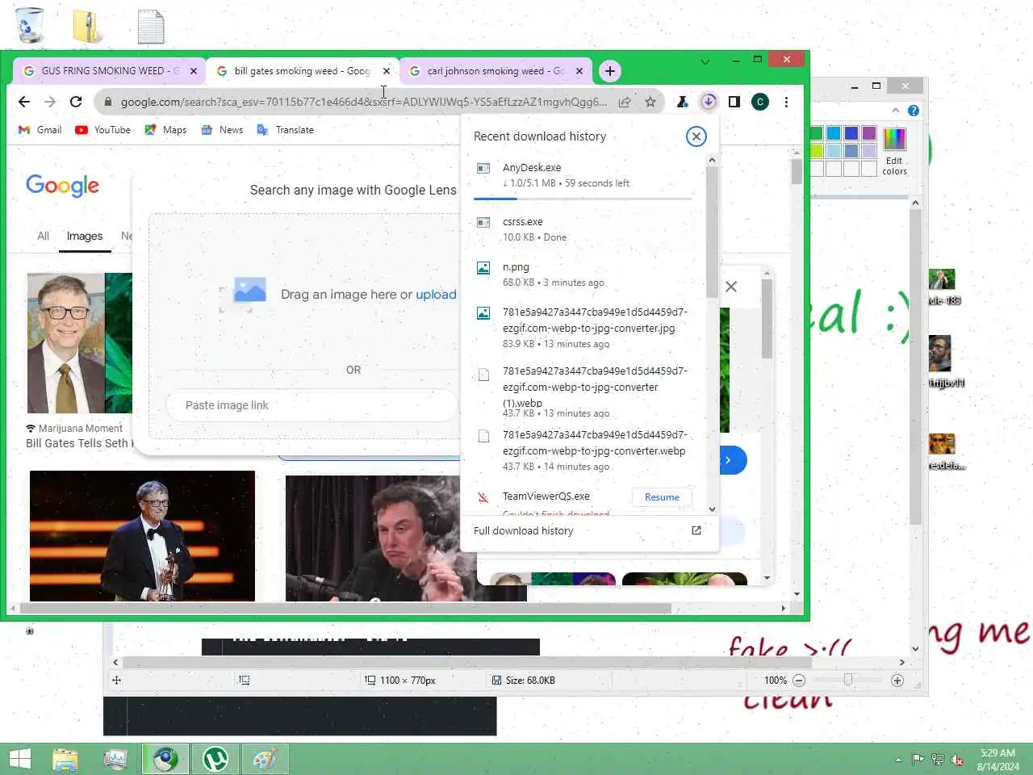
Task: Open the Chrome Labs flask icon
Action: tap(682, 102)
